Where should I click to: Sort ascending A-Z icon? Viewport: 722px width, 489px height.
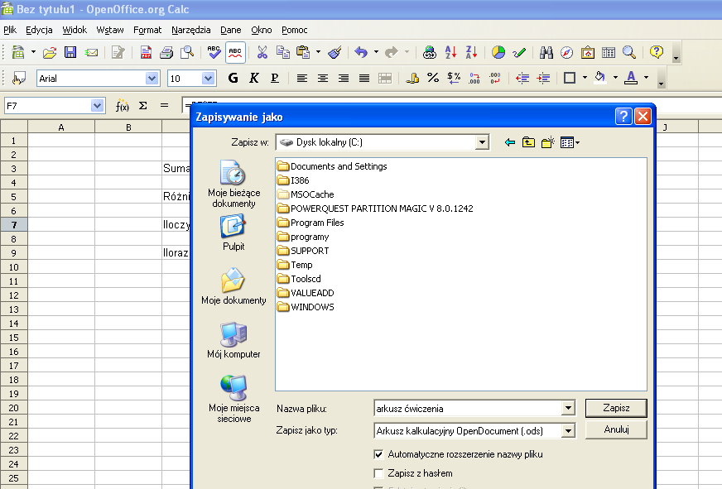pos(450,52)
